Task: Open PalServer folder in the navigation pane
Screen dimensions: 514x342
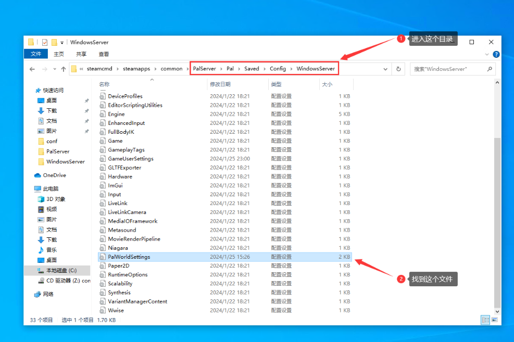Action: tap(58, 151)
